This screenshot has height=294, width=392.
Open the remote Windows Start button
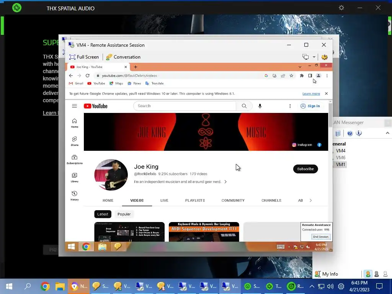coord(71,247)
